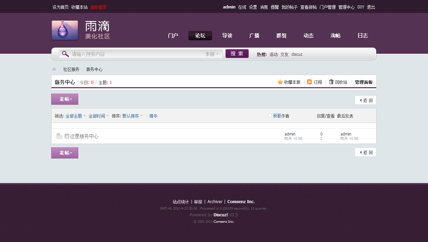Click the reply count 0 link
The height and width of the screenshot is (242, 428).
321,134
